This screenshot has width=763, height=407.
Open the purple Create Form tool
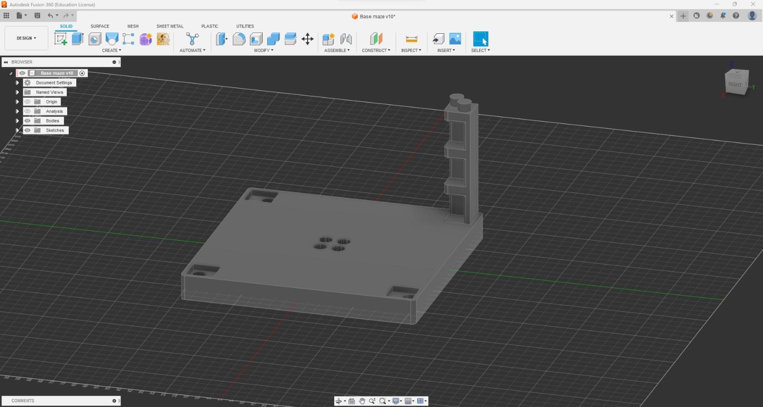point(146,39)
